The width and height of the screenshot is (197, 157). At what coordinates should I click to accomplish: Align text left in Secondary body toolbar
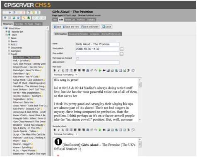pyautogui.click(x=75, y=130)
